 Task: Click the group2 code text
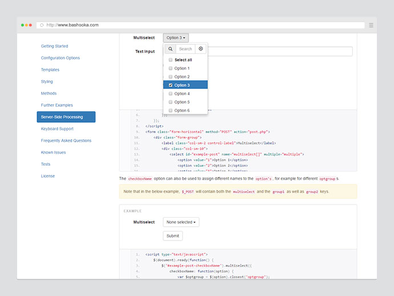point(312,191)
